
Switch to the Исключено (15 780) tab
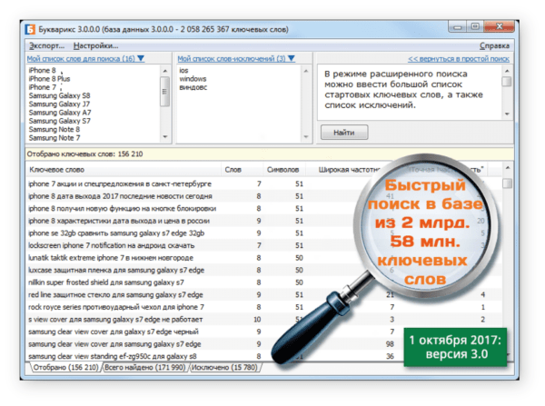coord(224,368)
